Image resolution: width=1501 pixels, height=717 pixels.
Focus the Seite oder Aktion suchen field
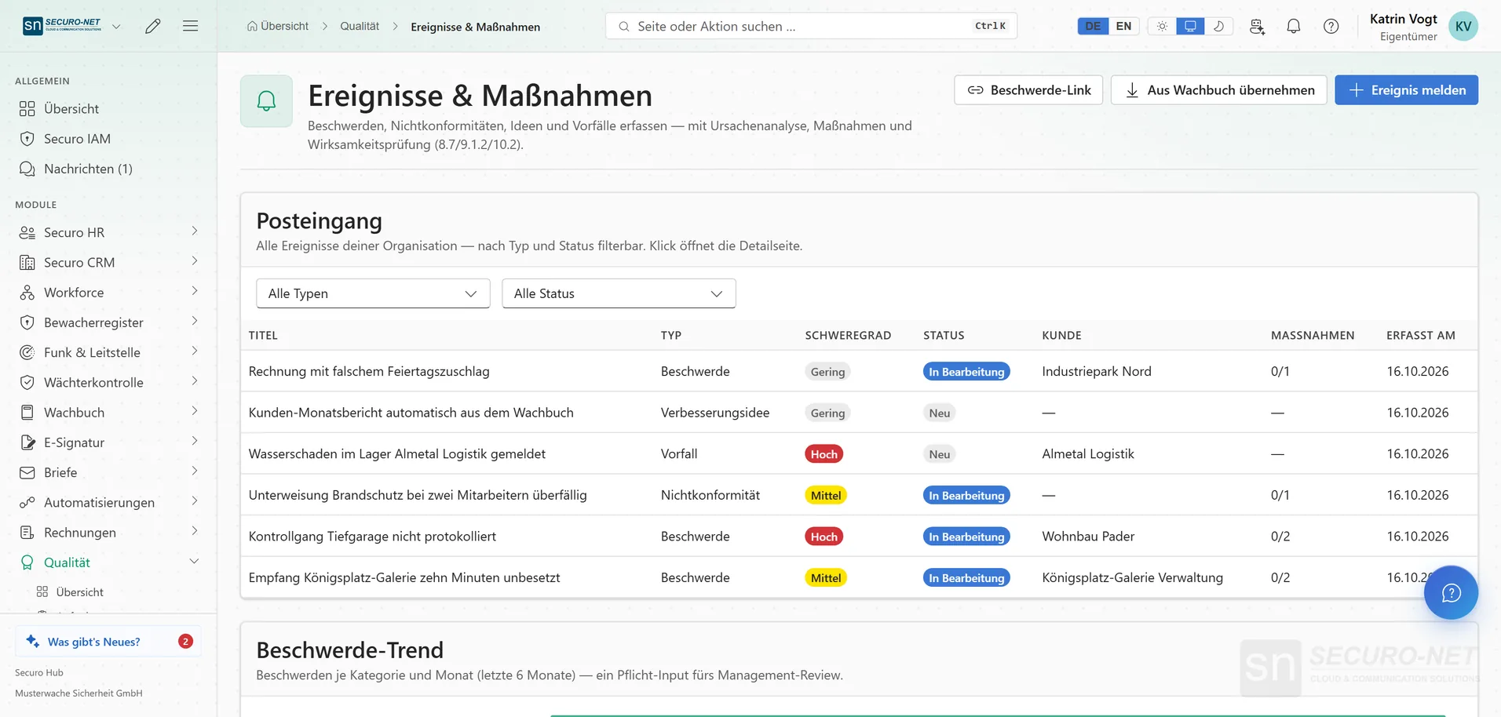(x=812, y=26)
